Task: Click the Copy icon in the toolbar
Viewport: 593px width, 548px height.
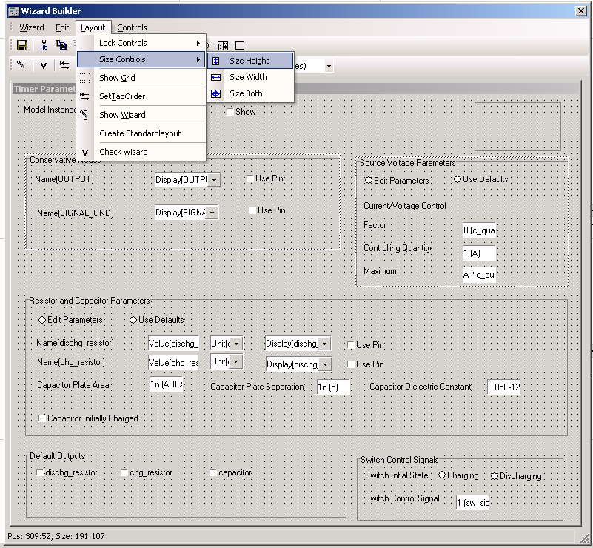Action: [x=61, y=45]
